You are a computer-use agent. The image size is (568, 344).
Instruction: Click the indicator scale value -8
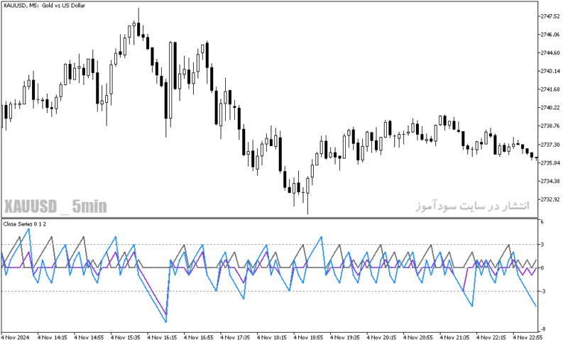543,329
